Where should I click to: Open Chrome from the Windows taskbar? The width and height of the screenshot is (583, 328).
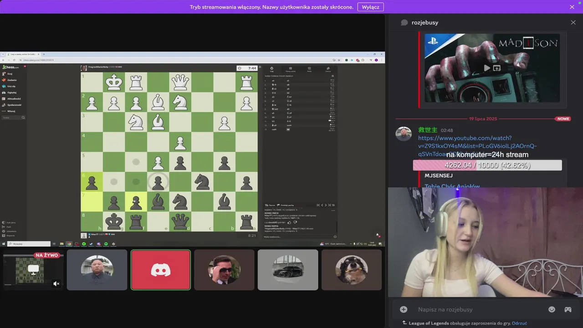coord(69,244)
